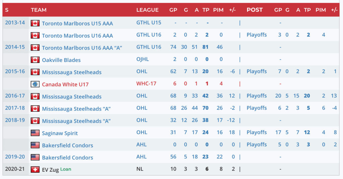
Task: Click the Playoffs link in the Saginaw Spirit row
Action: [257, 132]
